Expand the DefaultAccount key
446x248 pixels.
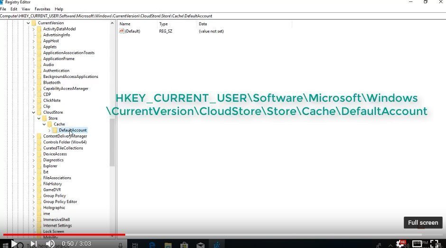coord(49,130)
